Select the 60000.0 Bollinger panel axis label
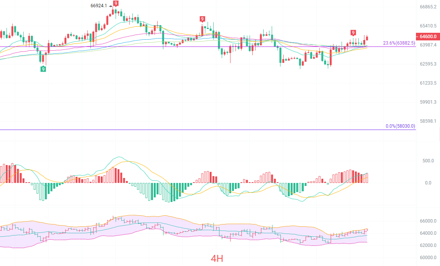The image size is (440, 266). tap(428, 257)
